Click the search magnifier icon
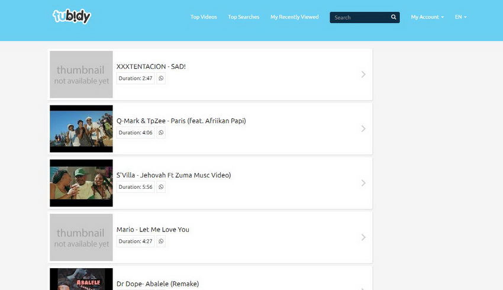 tap(394, 17)
